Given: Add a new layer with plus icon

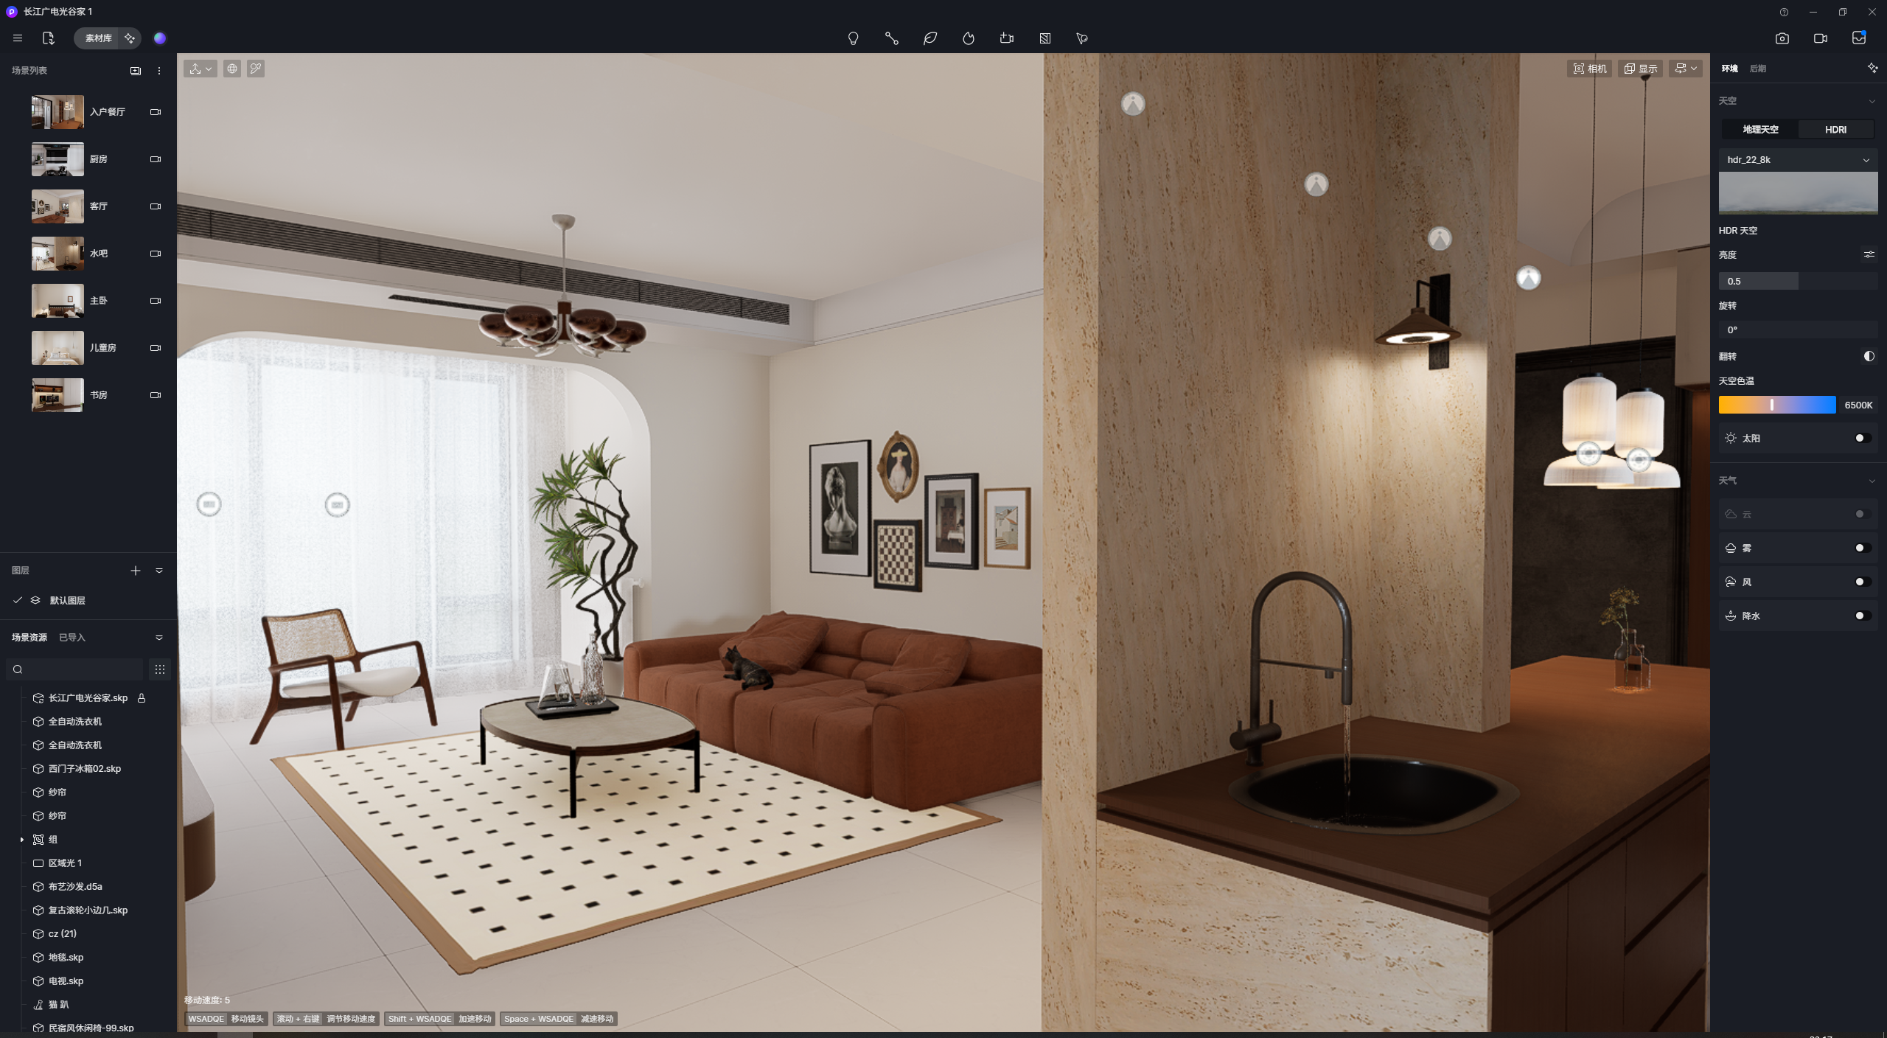Looking at the screenshot, I should (136, 571).
